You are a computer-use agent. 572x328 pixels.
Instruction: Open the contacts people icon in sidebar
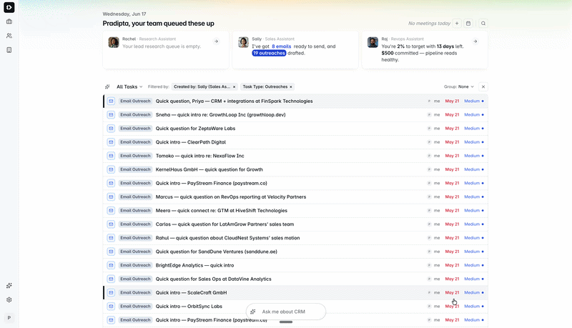(9, 36)
